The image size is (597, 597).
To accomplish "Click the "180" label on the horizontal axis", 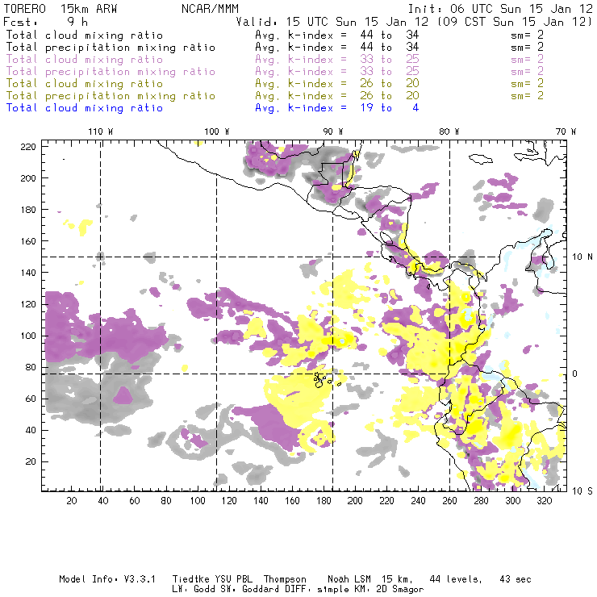I will [x=324, y=501].
